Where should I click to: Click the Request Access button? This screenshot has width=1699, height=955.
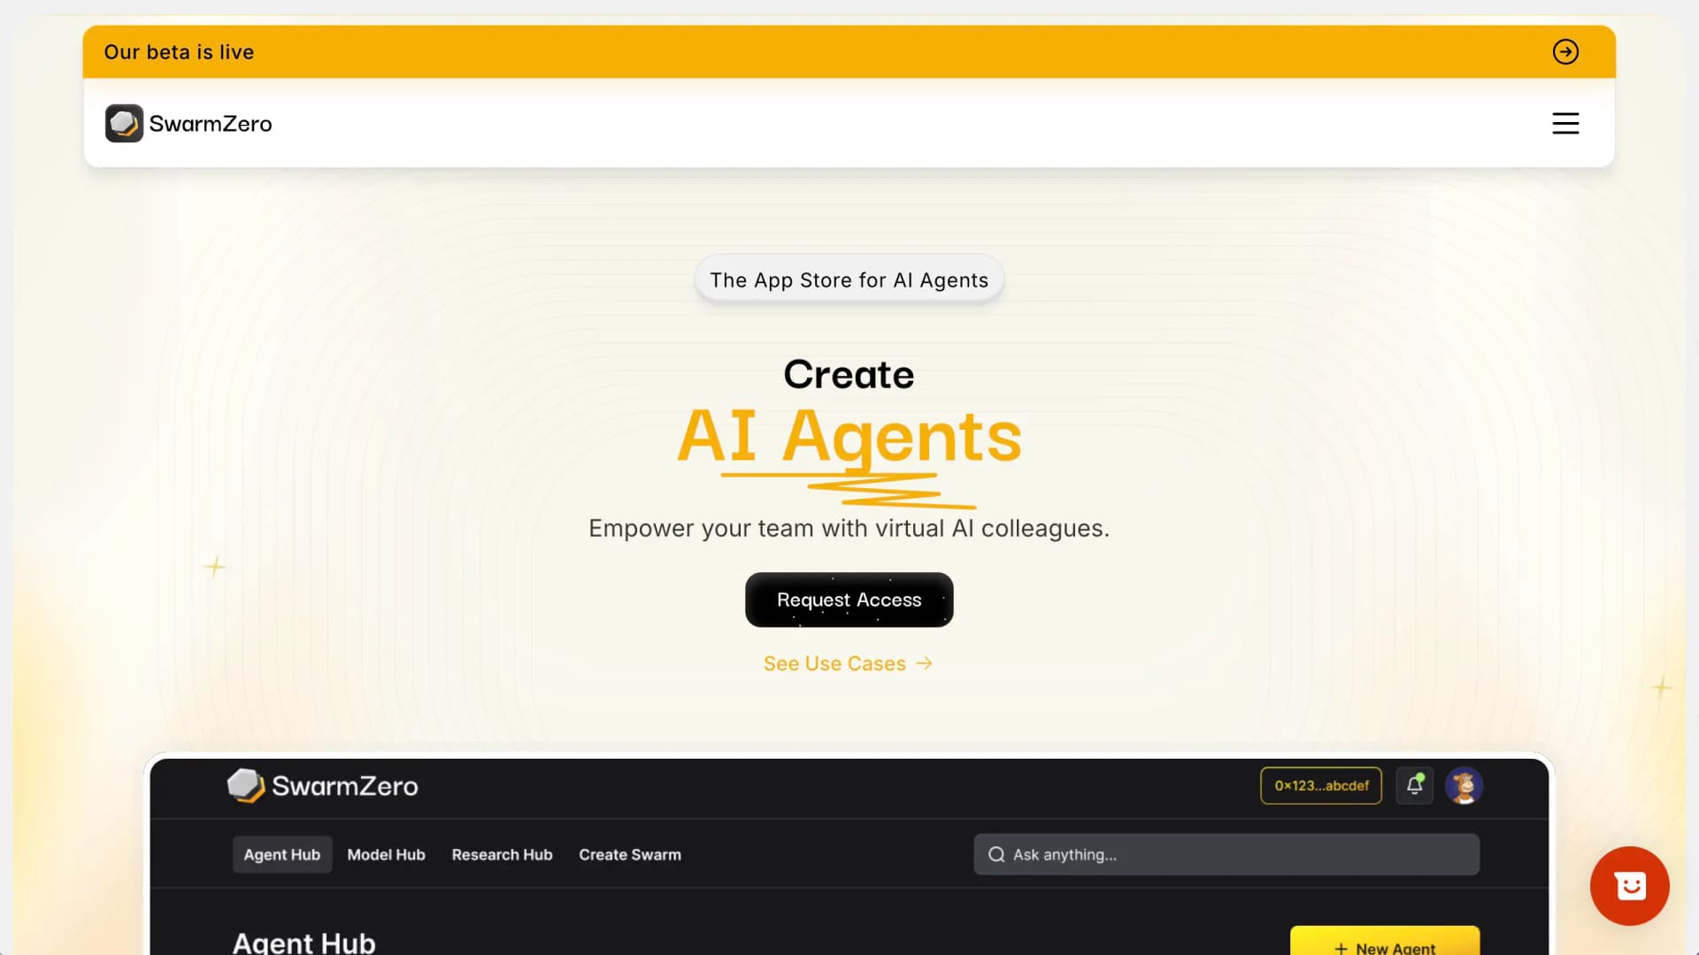pos(849,600)
